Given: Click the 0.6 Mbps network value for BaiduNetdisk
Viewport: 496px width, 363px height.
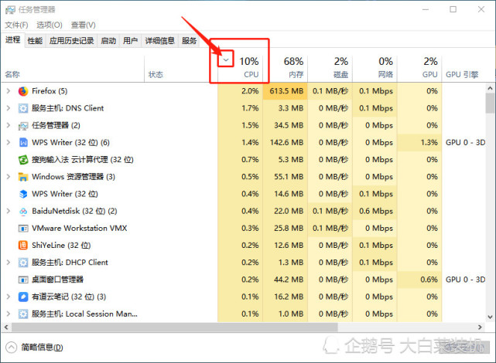Looking at the screenshot, I should coord(376,211).
